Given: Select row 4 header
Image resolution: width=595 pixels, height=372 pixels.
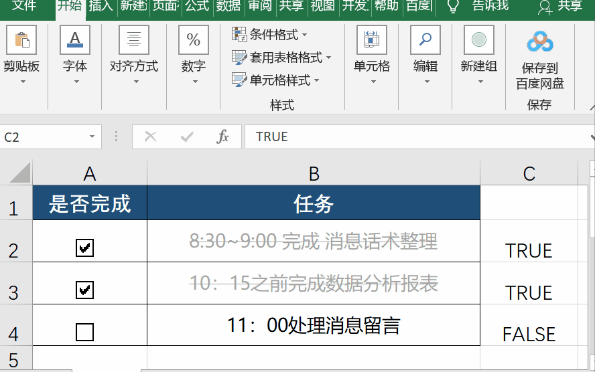Looking at the screenshot, I should point(16,325).
